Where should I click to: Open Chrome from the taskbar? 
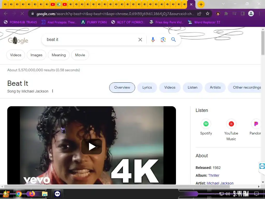[x=19, y=194]
